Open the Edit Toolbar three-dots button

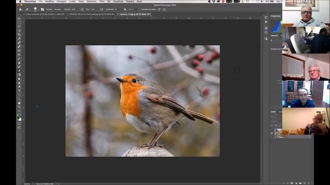(x=19, y=111)
